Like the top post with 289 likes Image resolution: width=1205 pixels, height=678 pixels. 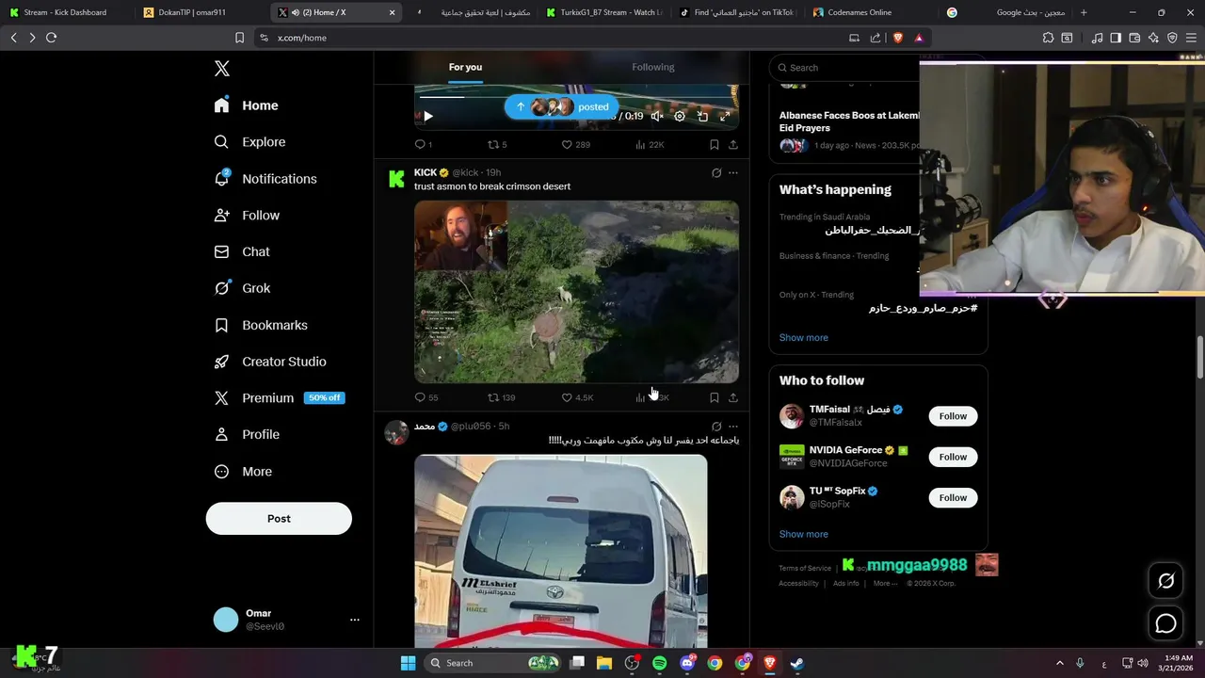(x=575, y=145)
